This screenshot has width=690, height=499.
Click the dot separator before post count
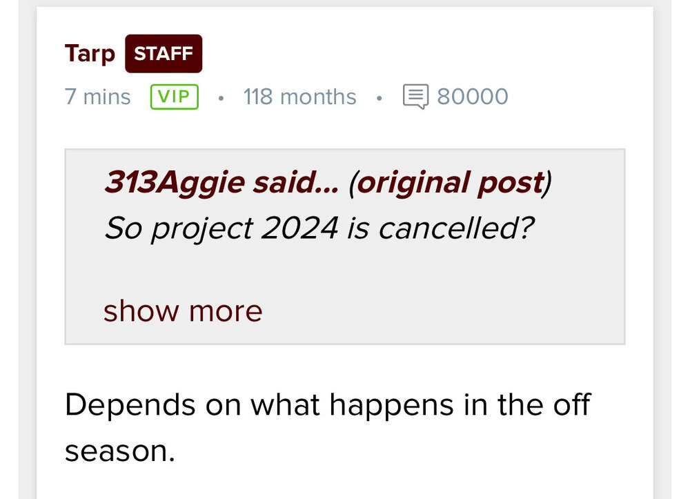click(379, 97)
